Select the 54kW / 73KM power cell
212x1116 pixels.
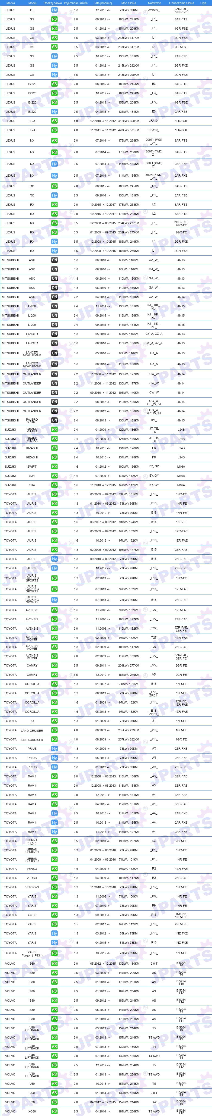[x=129, y=942]
